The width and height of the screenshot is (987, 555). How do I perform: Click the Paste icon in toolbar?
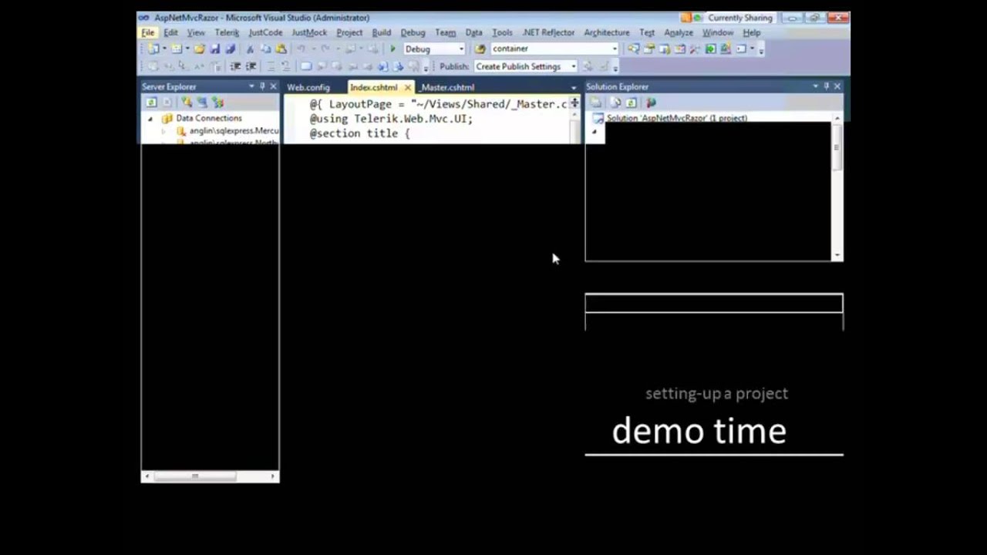point(281,49)
